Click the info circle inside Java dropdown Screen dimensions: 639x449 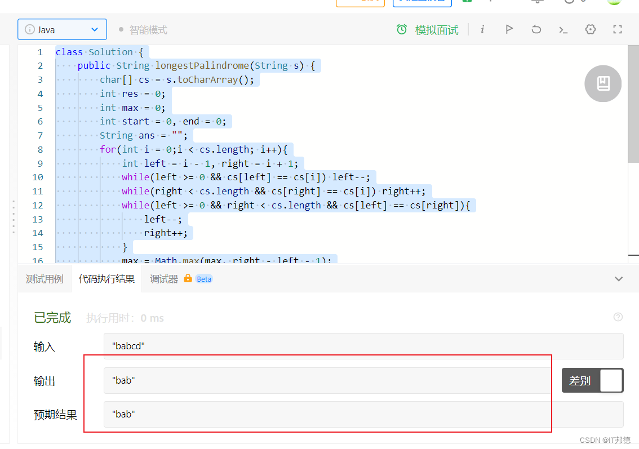click(30, 29)
